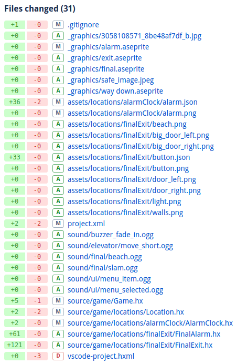The width and height of the screenshot is (237, 364).
Task: Open _graphics/safe_image.jpeg link
Action: pyautogui.click(x=111, y=80)
